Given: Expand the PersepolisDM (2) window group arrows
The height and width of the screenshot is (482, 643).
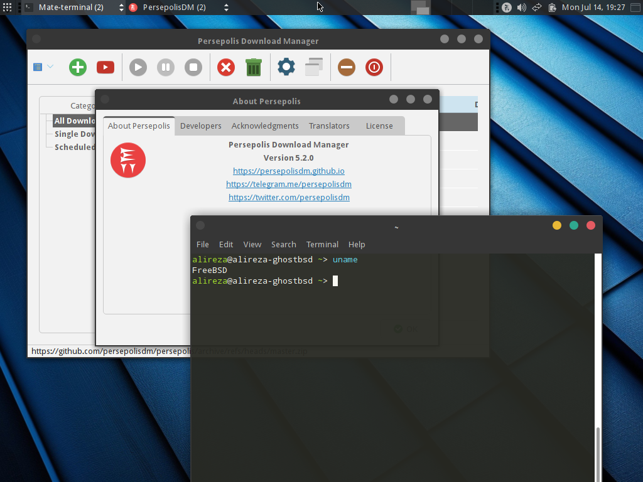Looking at the screenshot, I should click(226, 8).
